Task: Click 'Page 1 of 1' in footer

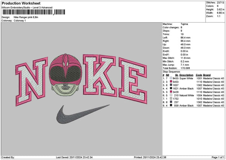Action: click(218, 157)
